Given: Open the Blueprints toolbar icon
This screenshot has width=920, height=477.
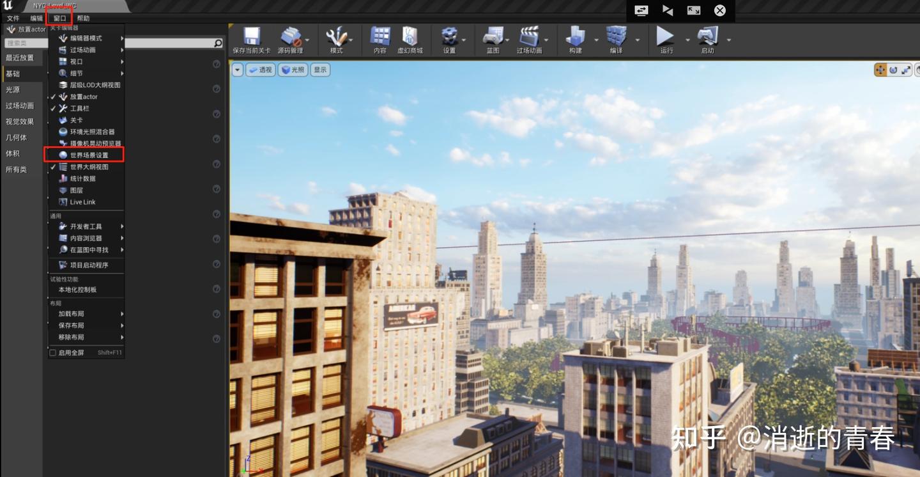Looking at the screenshot, I should [493, 40].
